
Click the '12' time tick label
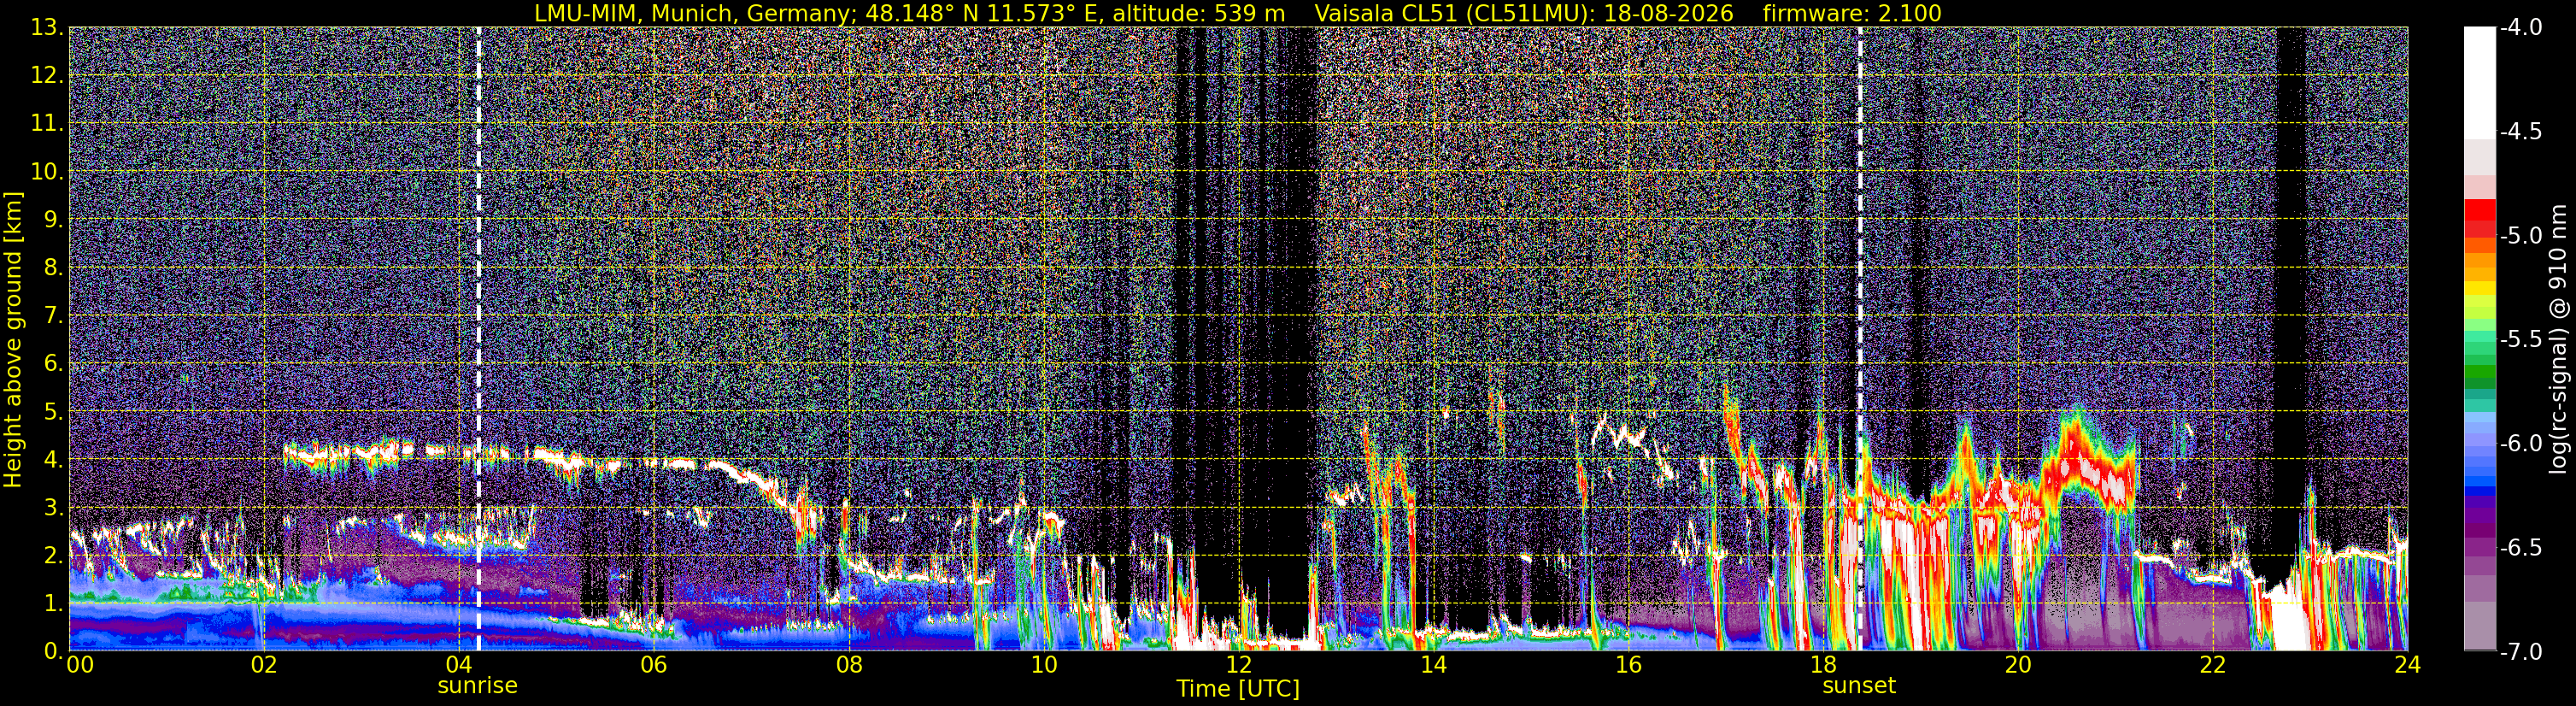pyautogui.click(x=1238, y=665)
